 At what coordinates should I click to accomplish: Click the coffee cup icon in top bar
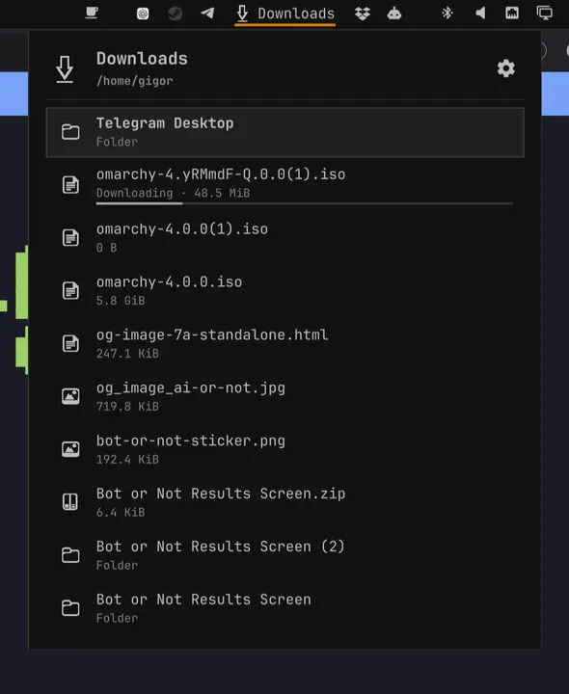pos(92,13)
